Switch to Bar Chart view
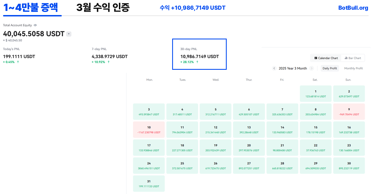This screenshot has height=194, width=372. tap(353, 58)
